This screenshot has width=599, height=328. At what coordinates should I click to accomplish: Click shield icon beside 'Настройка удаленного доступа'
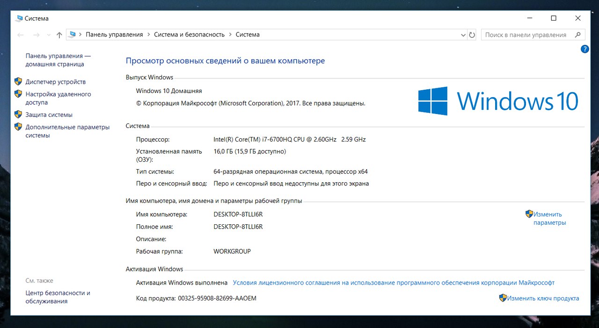click(18, 93)
